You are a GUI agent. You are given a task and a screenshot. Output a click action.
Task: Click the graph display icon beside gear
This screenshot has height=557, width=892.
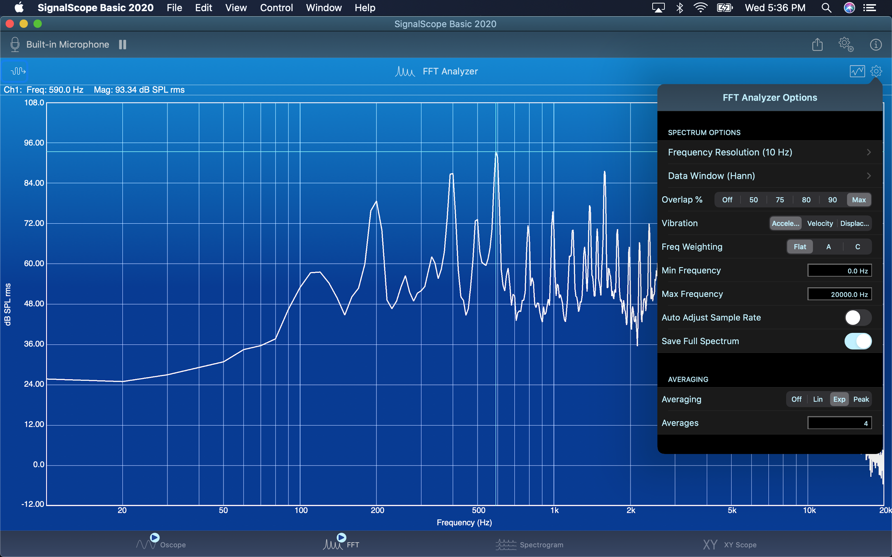pyautogui.click(x=857, y=71)
